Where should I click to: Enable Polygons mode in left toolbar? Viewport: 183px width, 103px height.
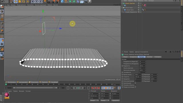tap(2, 31)
